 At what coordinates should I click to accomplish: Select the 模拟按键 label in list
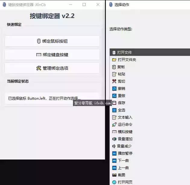pyautogui.click(x=125, y=132)
